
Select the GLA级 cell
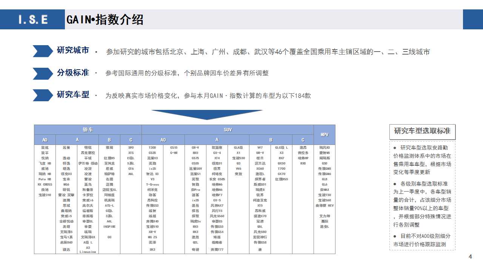[238, 148]
